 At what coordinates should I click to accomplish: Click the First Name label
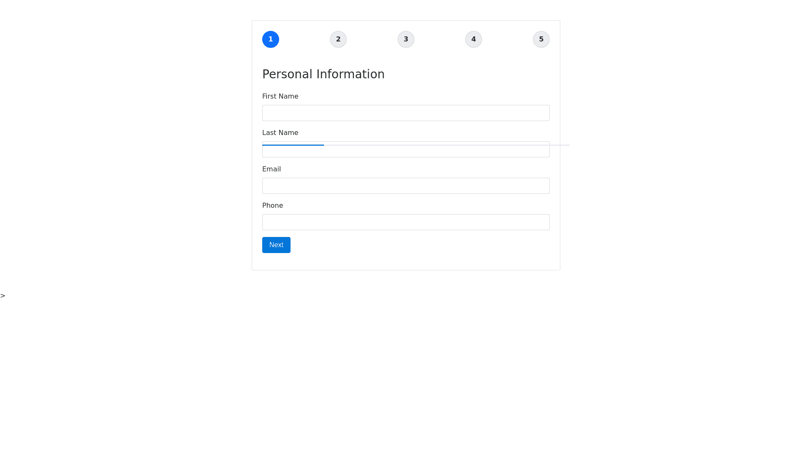click(x=280, y=96)
